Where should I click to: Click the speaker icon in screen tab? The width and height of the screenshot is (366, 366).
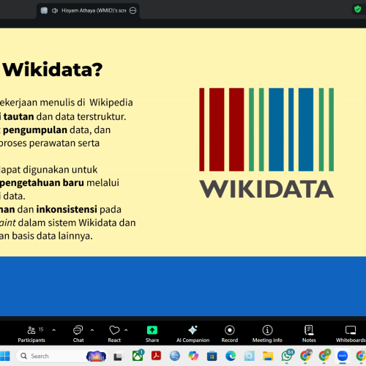pyautogui.click(x=55, y=10)
